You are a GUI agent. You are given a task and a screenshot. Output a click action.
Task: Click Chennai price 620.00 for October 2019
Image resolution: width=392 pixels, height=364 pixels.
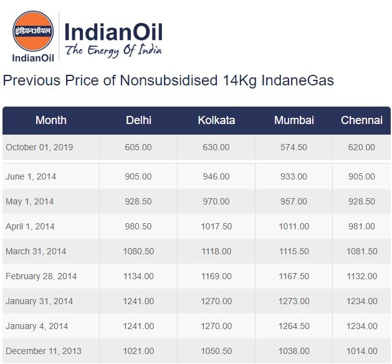(x=361, y=147)
